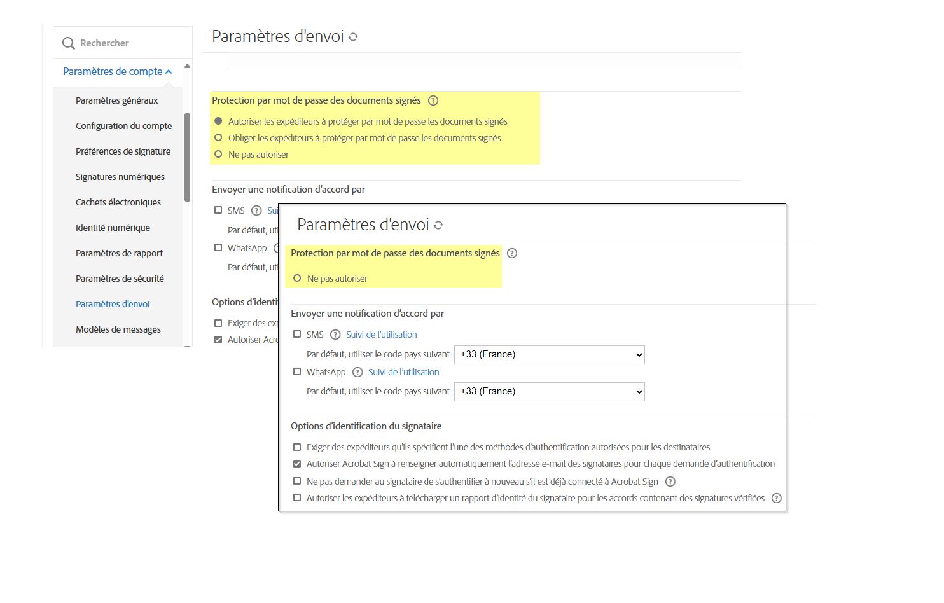Image resolution: width=944 pixels, height=603 pixels.
Task: Open Paramètres généraux in sidebar
Action: [117, 100]
